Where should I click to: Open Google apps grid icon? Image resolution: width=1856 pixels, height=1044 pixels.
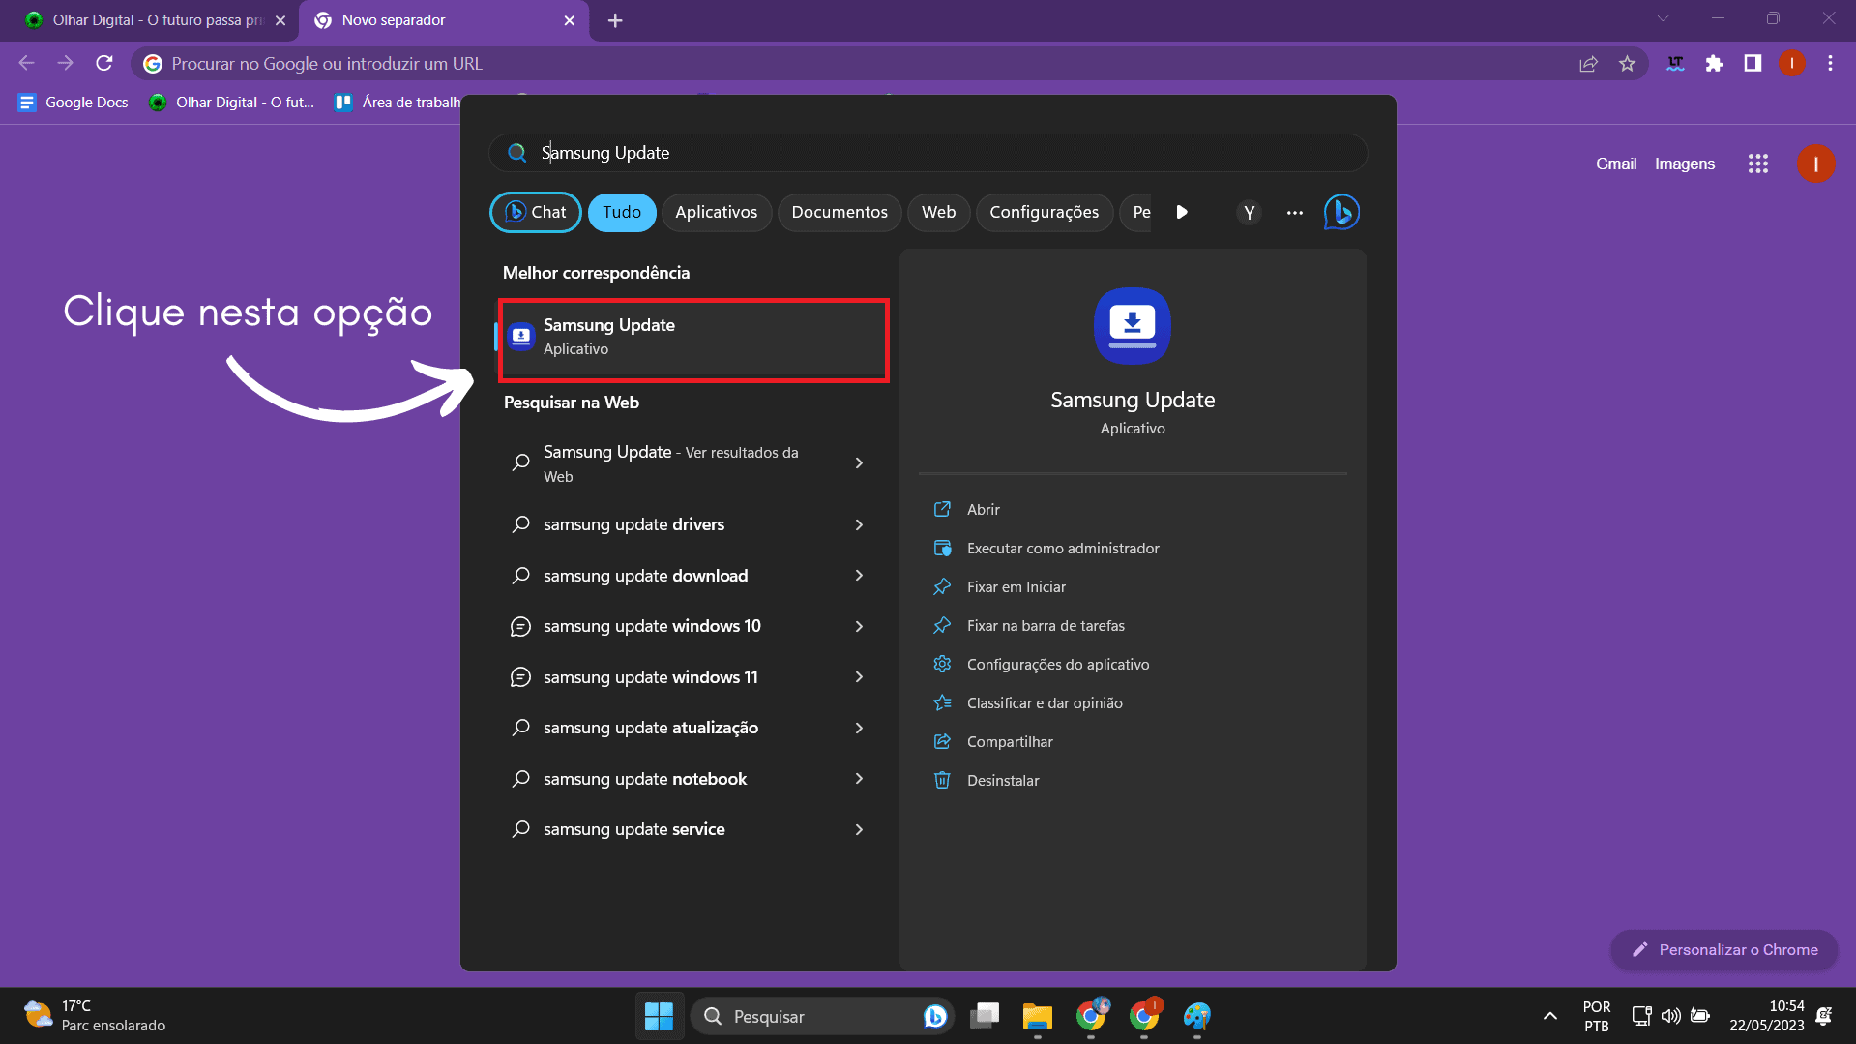(x=1758, y=164)
